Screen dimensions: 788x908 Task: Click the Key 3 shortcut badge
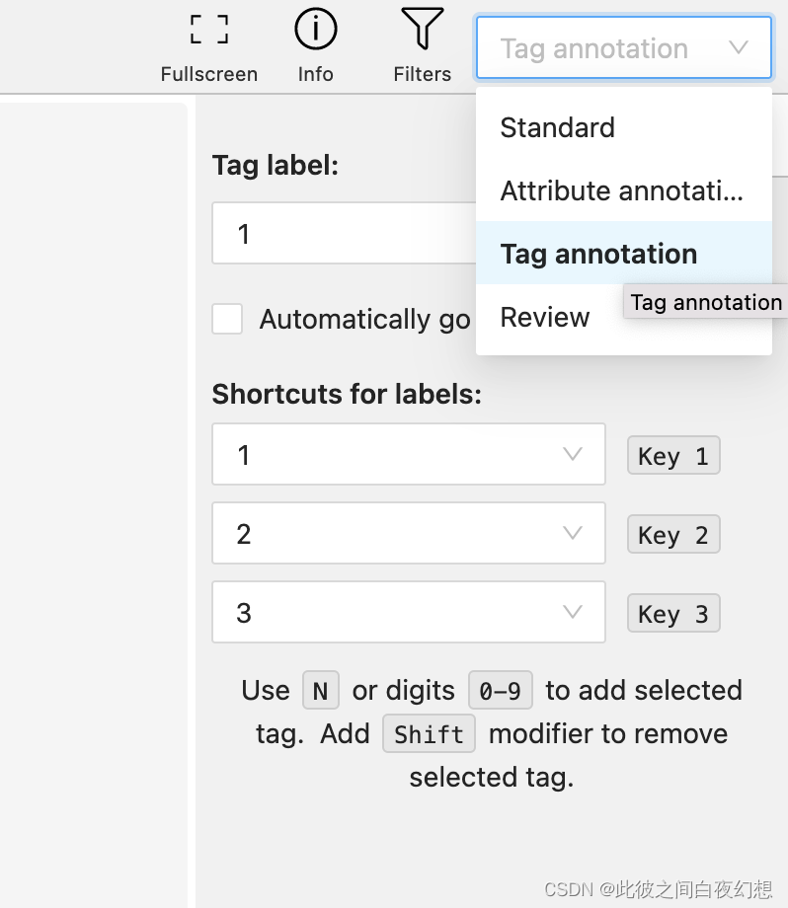point(673,614)
